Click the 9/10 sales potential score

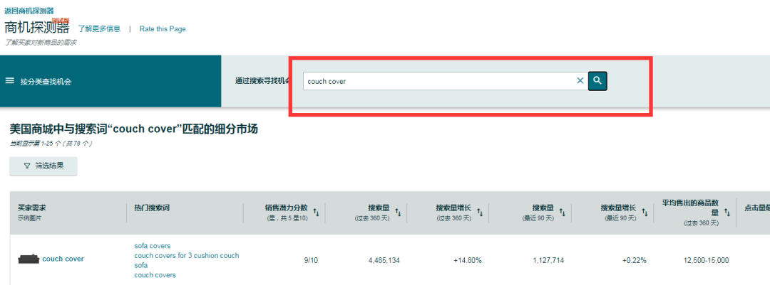point(311,261)
